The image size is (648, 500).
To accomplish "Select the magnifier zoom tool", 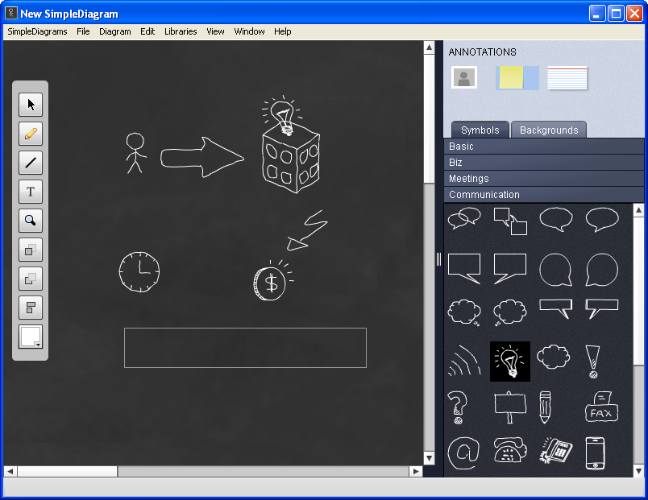I will pyautogui.click(x=31, y=221).
